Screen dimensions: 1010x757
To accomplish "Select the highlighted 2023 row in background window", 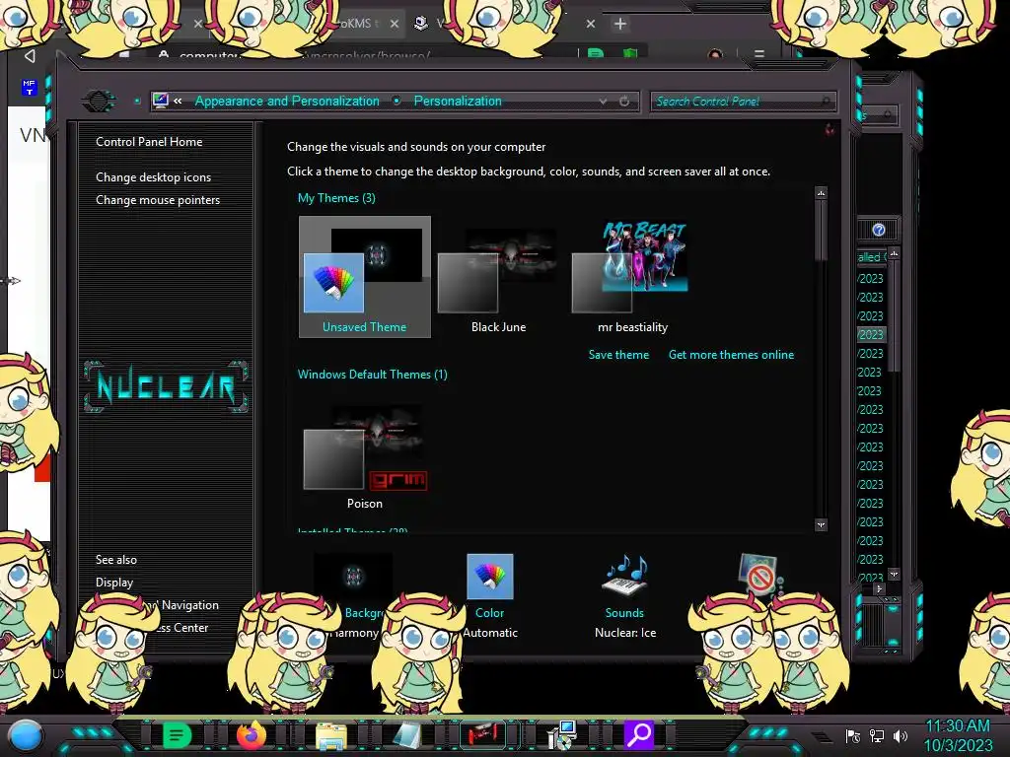I will pyautogui.click(x=872, y=335).
